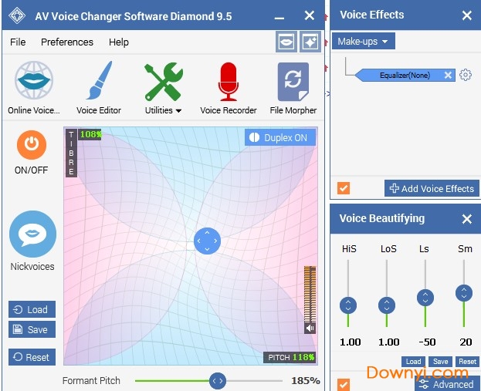The image size is (481, 391).
Task: Toggle the Duplex ON switch
Action: pyautogui.click(x=280, y=137)
